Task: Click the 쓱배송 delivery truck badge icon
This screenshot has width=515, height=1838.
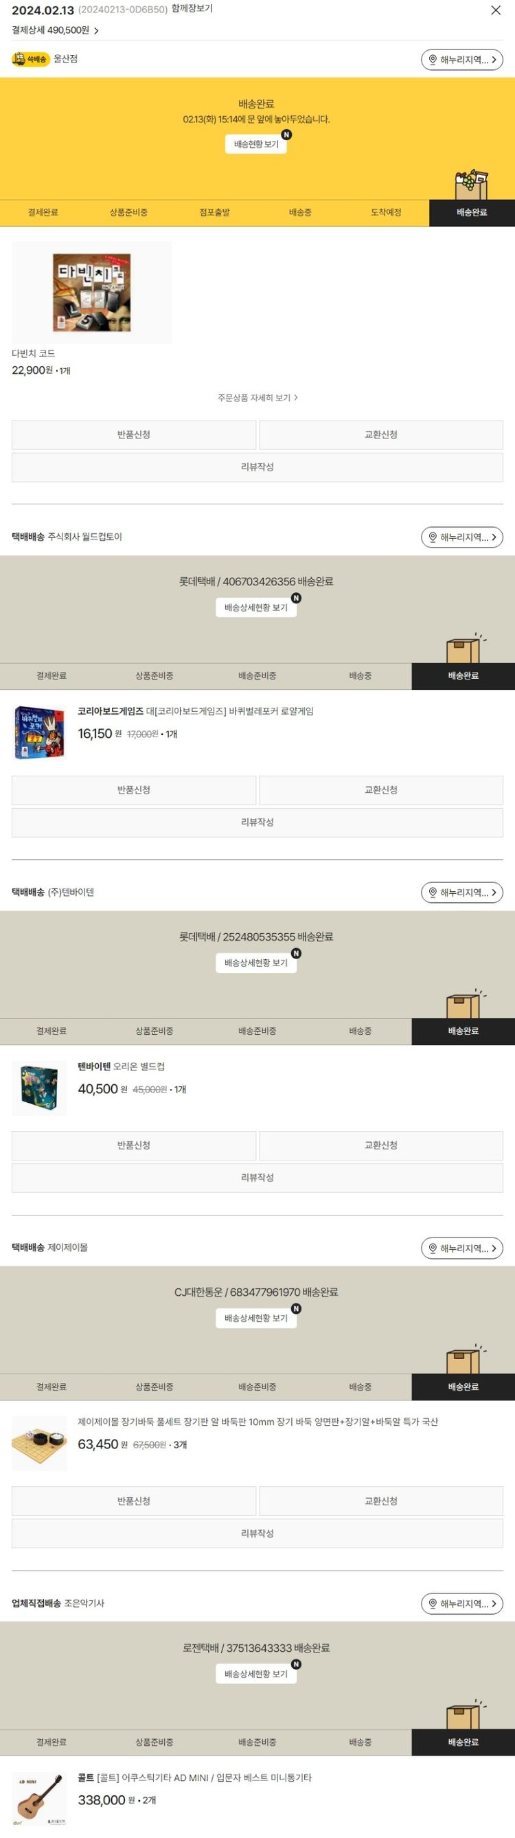Action: click(x=31, y=59)
